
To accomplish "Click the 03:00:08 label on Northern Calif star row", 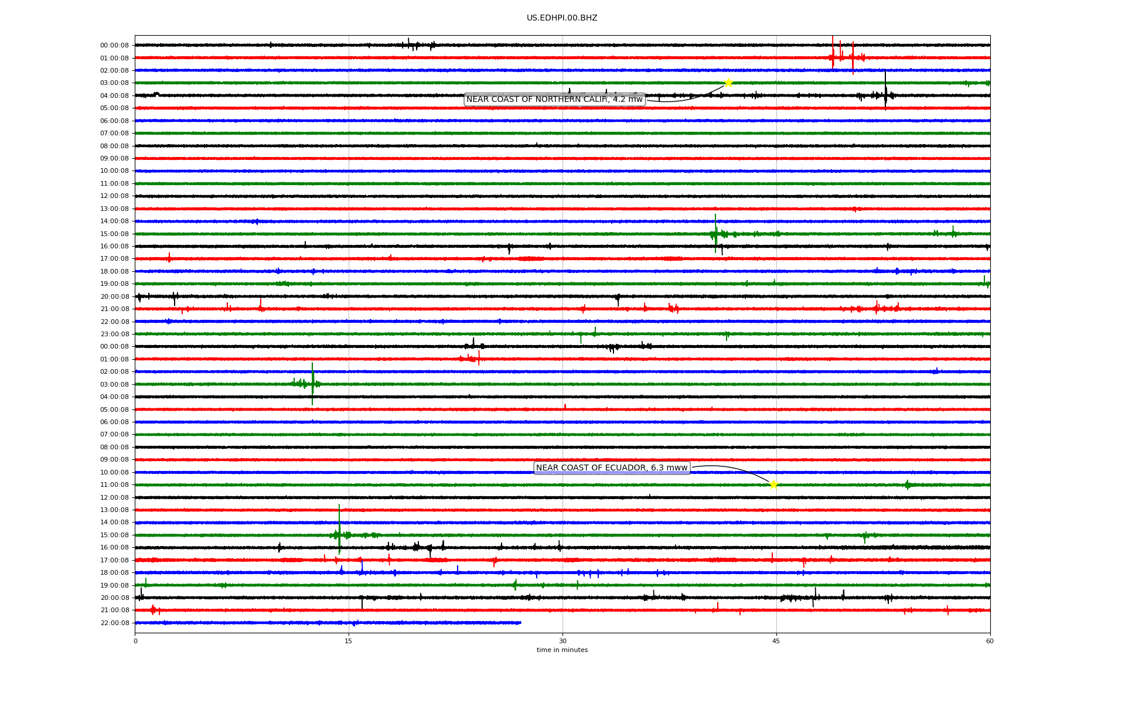I will click(x=115, y=83).
